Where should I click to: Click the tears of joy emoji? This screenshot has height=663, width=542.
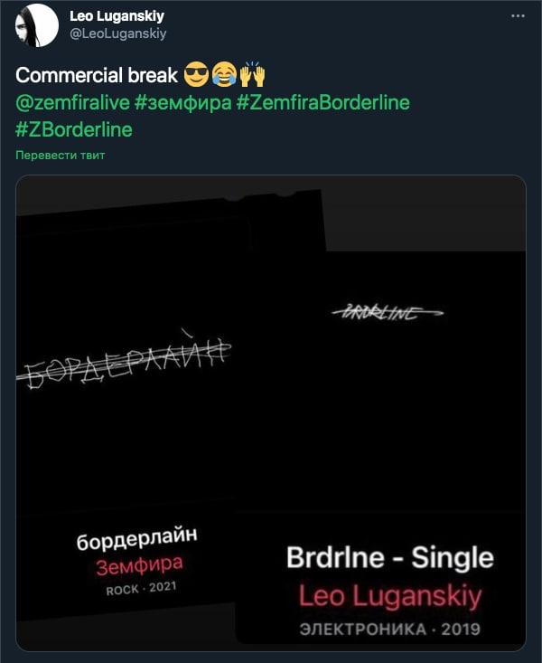(224, 75)
